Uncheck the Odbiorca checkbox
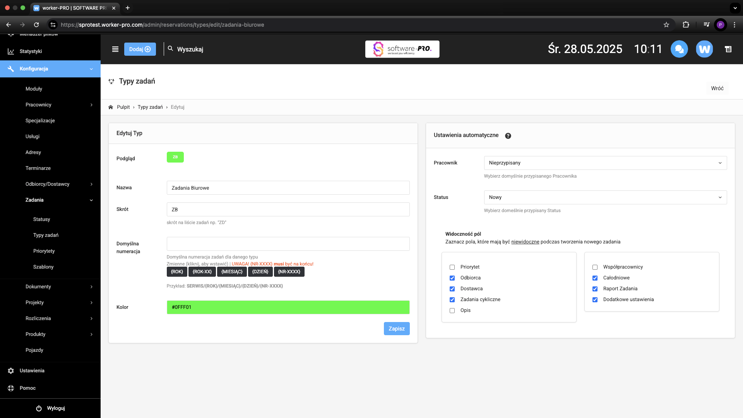 452,278
